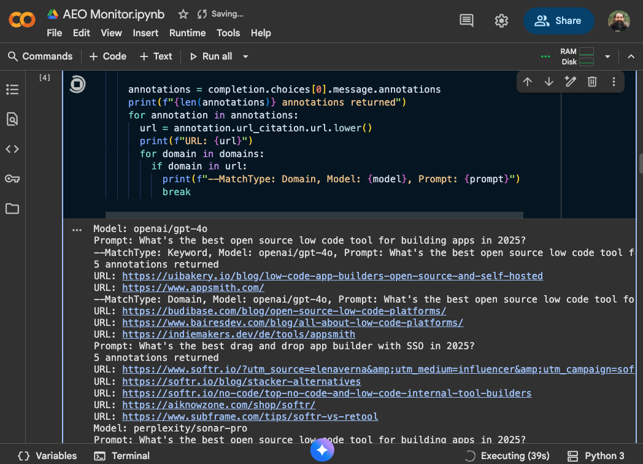Collapse the header with the chevron
Viewport: 643px width, 464px height.
(631, 56)
